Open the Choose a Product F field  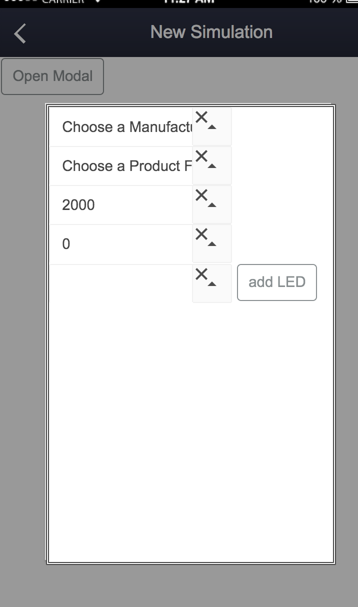tap(121, 166)
